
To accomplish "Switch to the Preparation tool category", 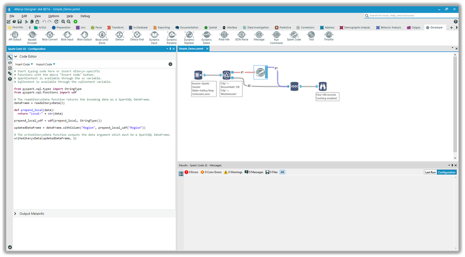I will point(61,27).
